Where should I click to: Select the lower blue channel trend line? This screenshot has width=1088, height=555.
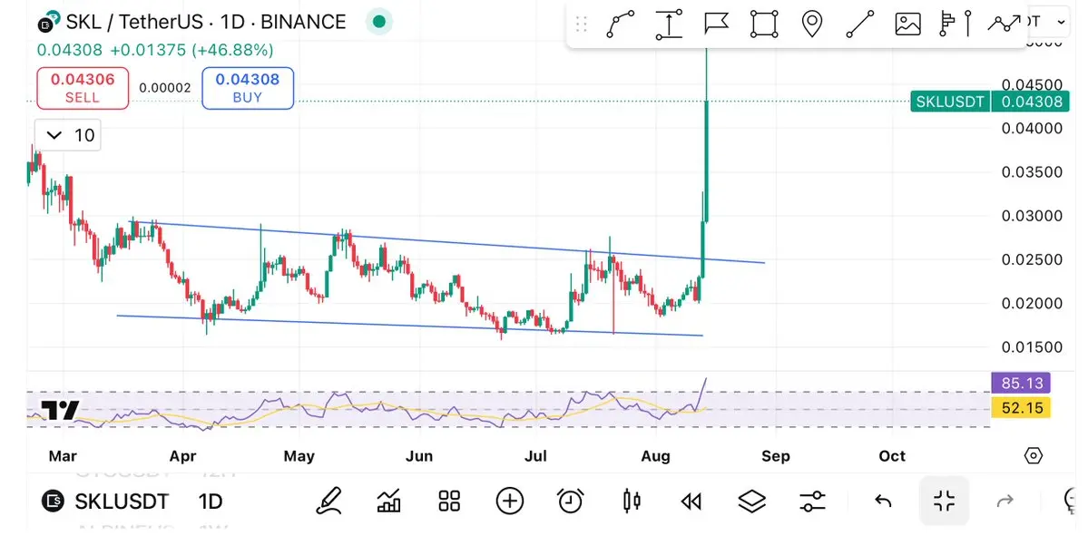pyautogui.click(x=409, y=326)
